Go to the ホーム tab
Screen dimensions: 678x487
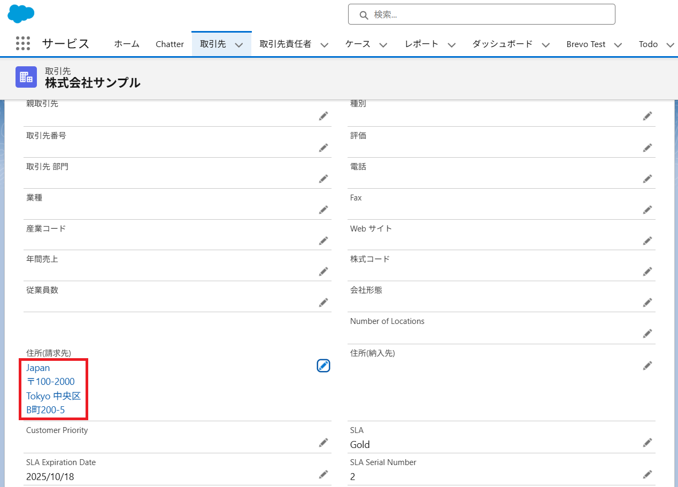coord(127,44)
